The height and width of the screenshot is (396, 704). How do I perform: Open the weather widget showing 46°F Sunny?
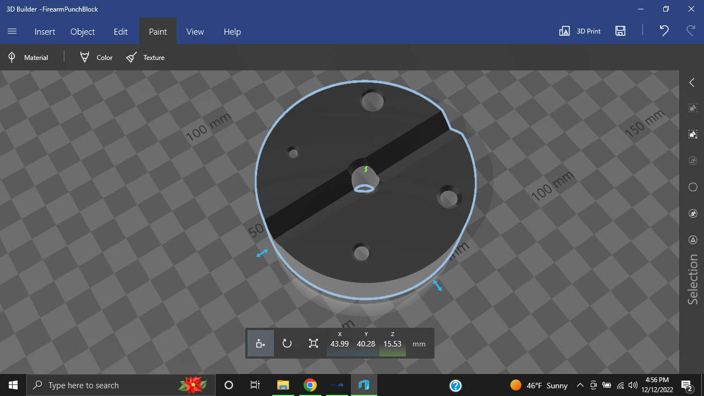tap(539, 385)
